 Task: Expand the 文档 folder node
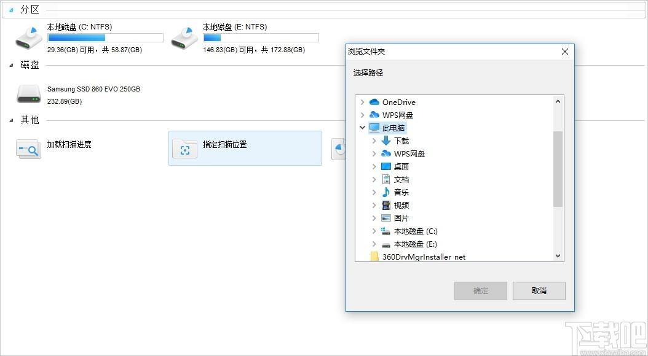coord(374,179)
